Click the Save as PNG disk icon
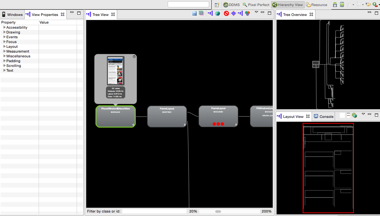Image resolution: width=380 pixels, height=216 pixels. click(x=194, y=14)
